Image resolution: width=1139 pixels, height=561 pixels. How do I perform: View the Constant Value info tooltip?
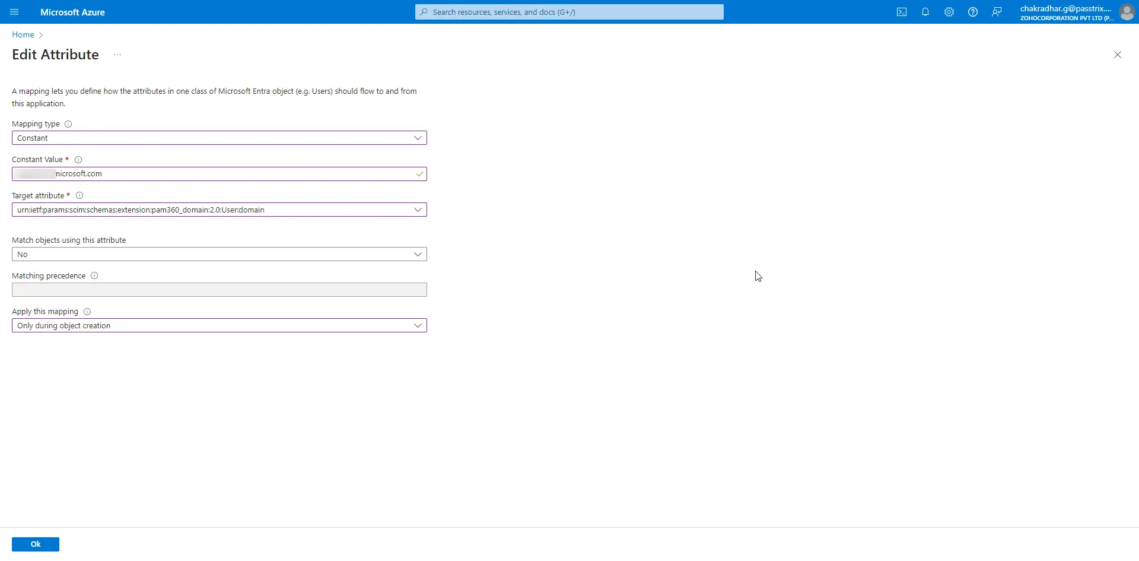78,160
